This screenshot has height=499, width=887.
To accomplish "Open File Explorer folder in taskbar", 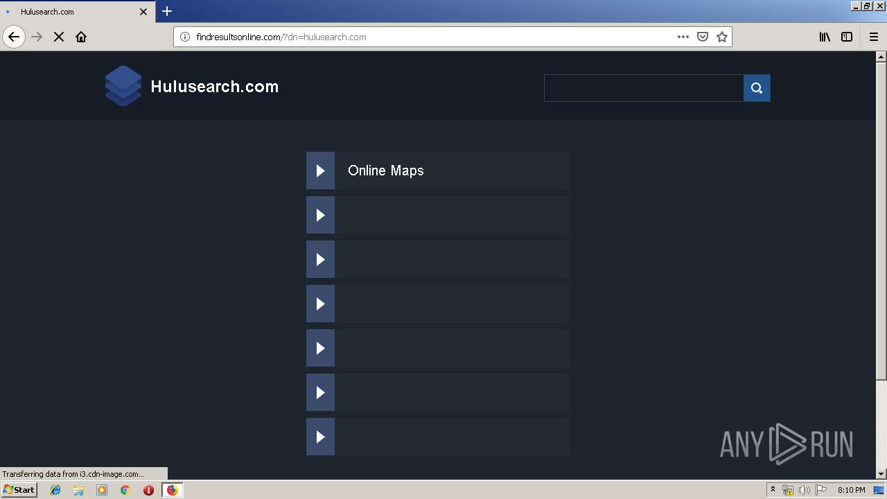I will pyautogui.click(x=78, y=490).
